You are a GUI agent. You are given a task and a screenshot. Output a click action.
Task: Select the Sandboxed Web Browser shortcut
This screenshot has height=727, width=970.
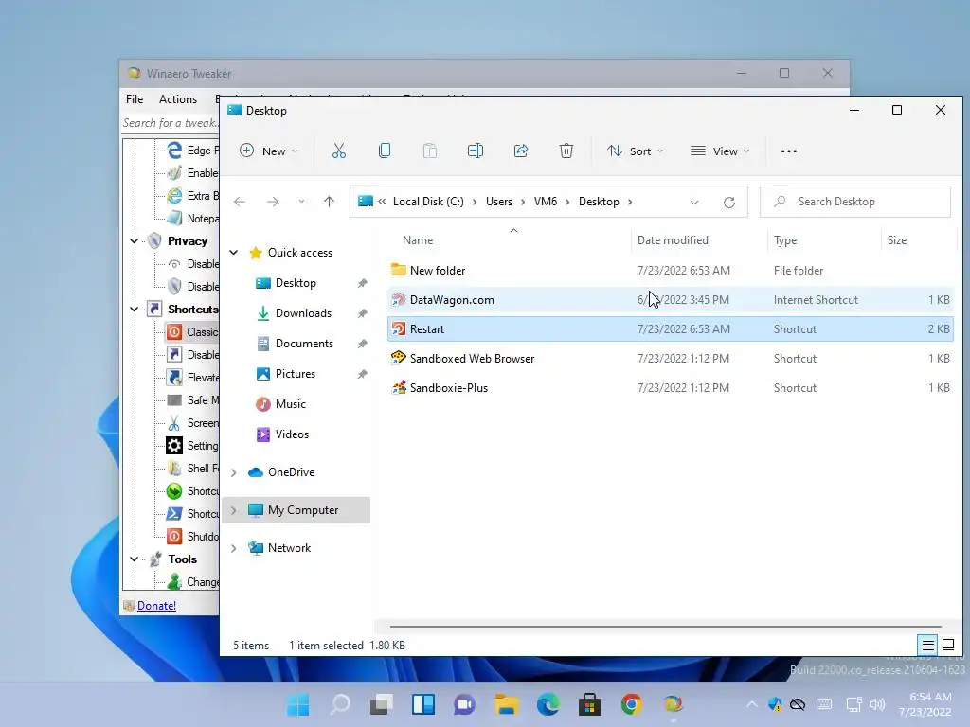pos(671,359)
